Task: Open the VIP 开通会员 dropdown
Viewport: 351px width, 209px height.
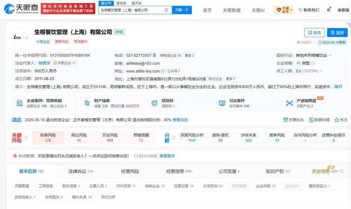Action: tap(284, 10)
